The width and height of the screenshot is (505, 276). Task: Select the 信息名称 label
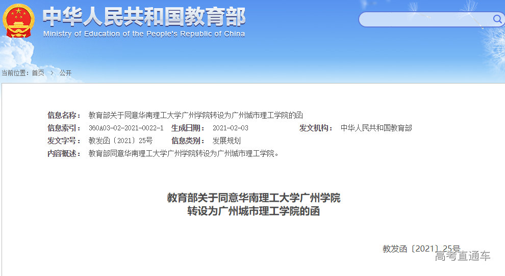64,115
